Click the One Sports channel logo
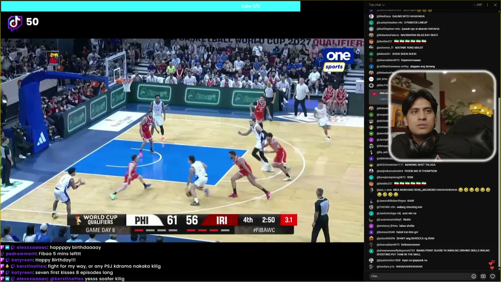501x282 pixels. [339, 60]
